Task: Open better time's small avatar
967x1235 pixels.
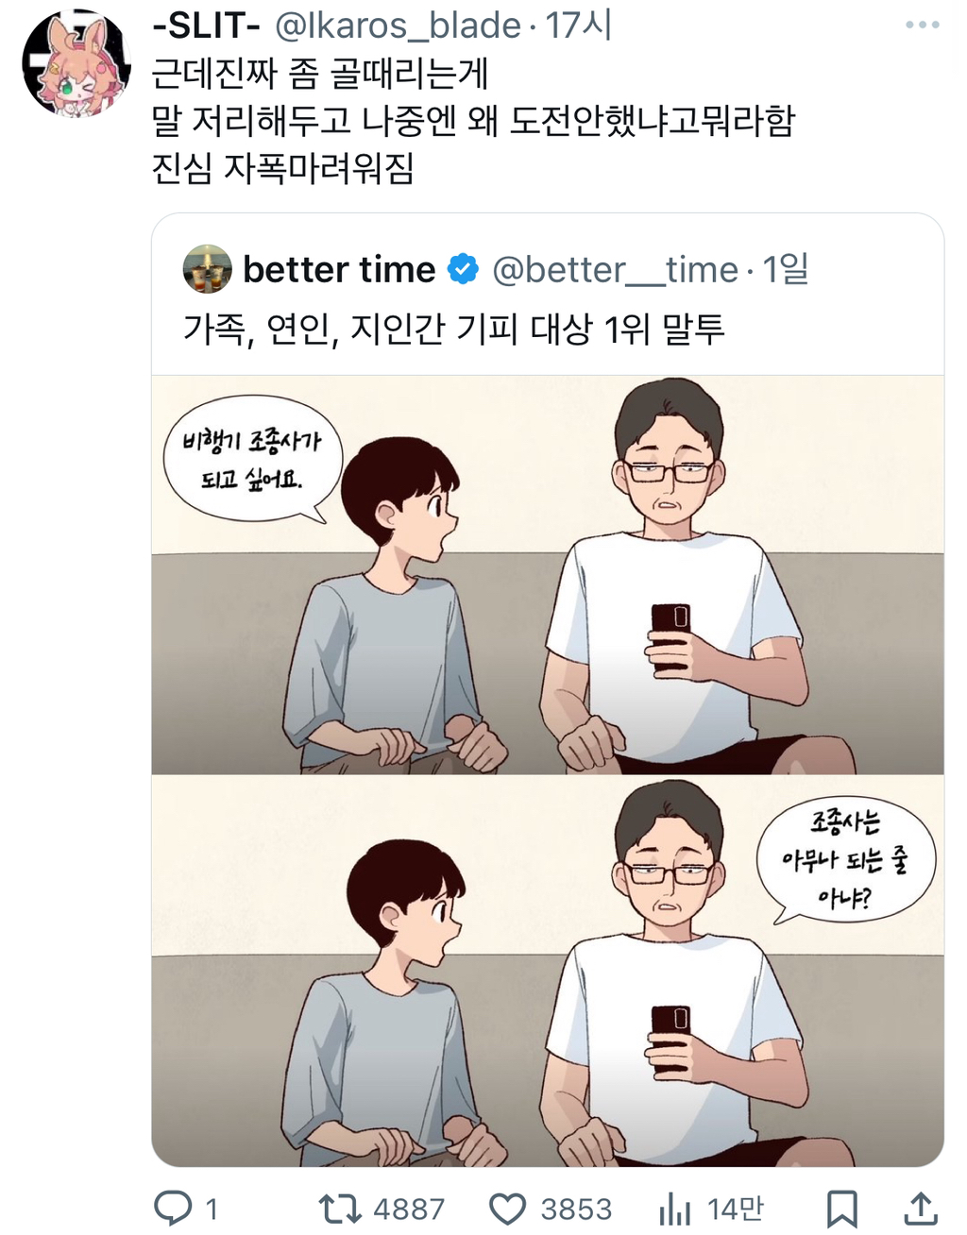Action: tap(207, 269)
